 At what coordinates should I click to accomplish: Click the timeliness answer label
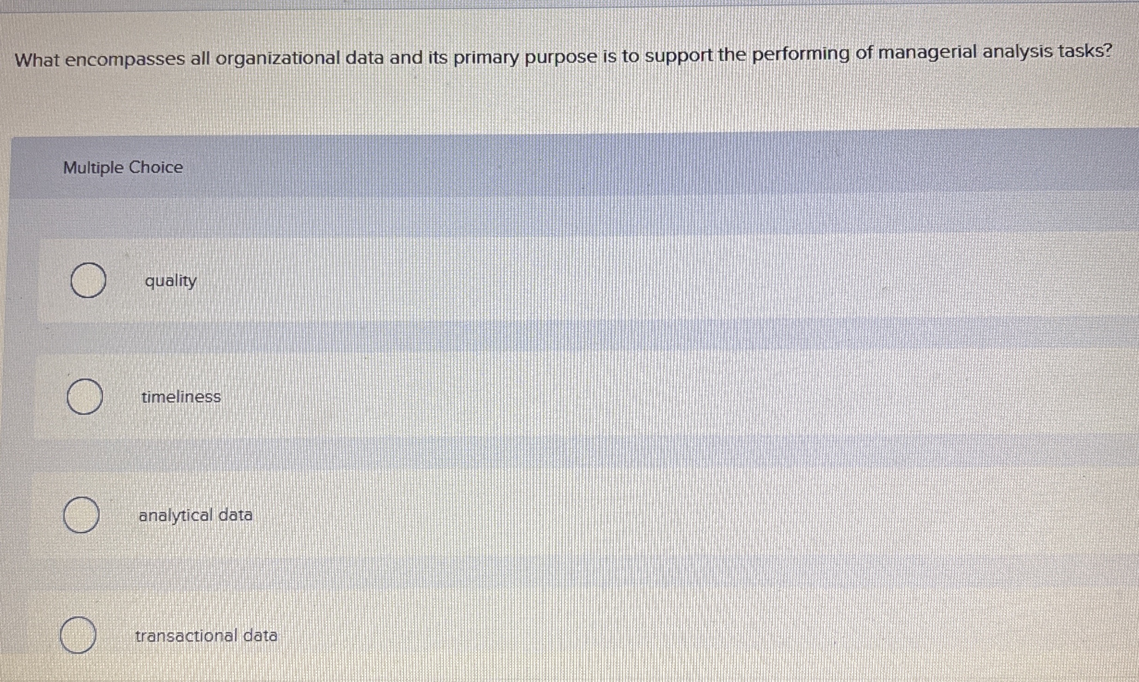(x=180, y=396)
